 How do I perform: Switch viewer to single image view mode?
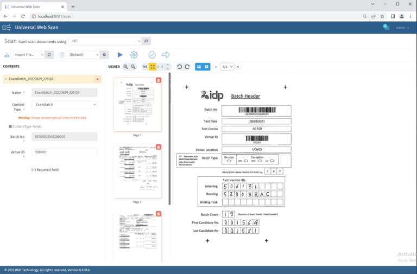pyautogui.click(x=199, y=67)
